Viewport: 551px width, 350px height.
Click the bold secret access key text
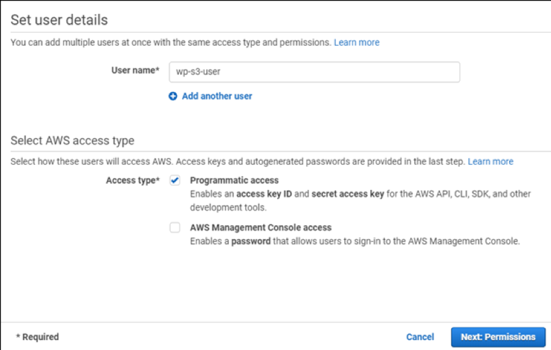[x=348, y=194]
